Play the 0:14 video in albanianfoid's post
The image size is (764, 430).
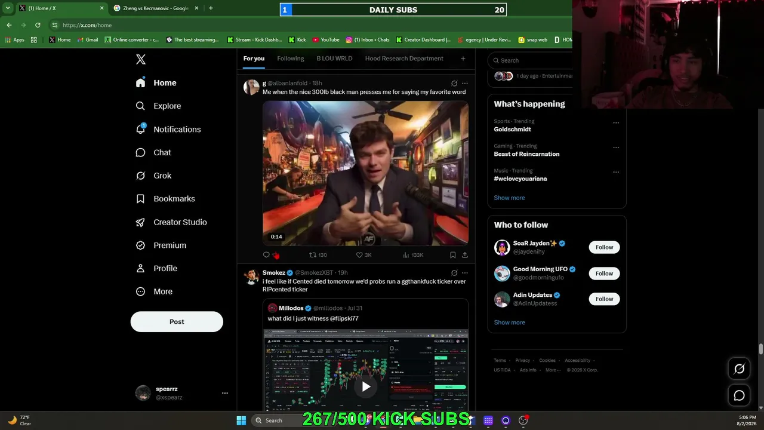click(x=365, y=173)
